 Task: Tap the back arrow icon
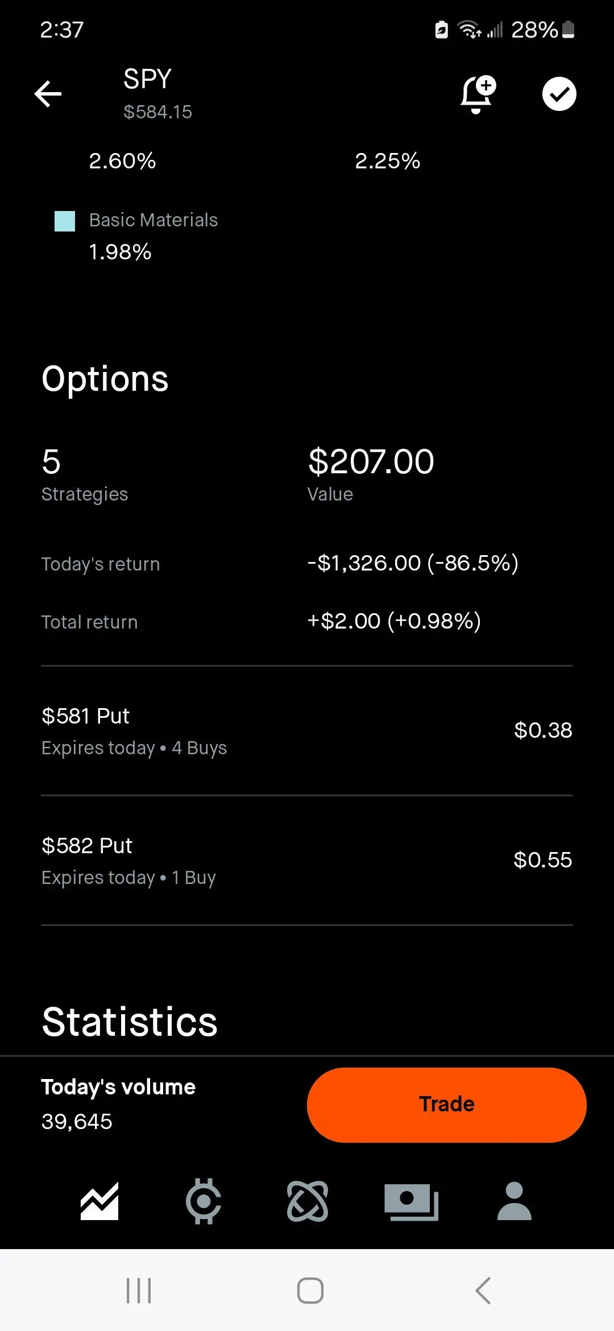point(48,94)
